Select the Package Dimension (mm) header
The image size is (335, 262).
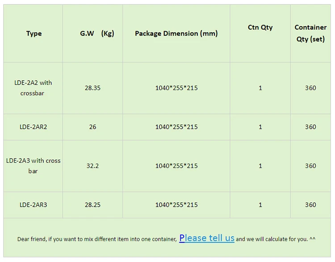pos(176,33)
